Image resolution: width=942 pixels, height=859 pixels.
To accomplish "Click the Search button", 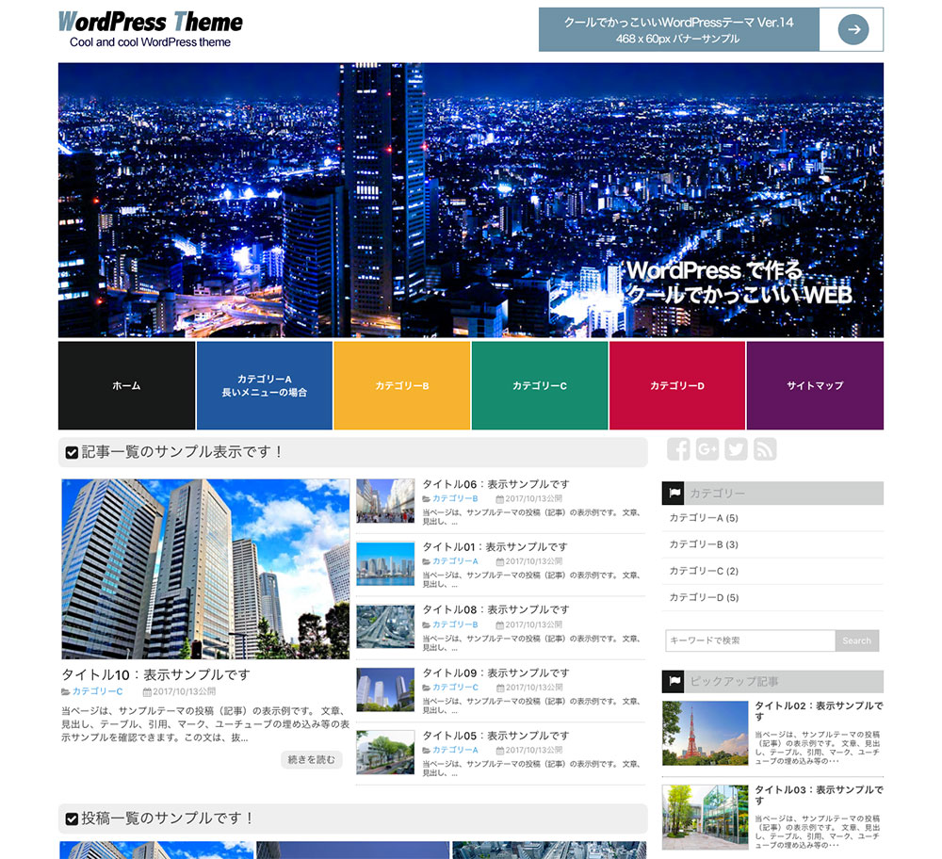I will pyautogui.click(x=856, y=640).
